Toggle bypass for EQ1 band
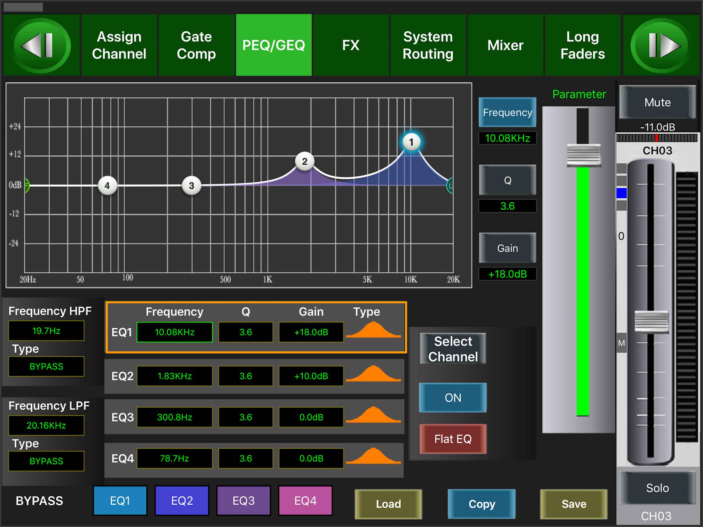703x527 pixels. [x=120, y=500]
